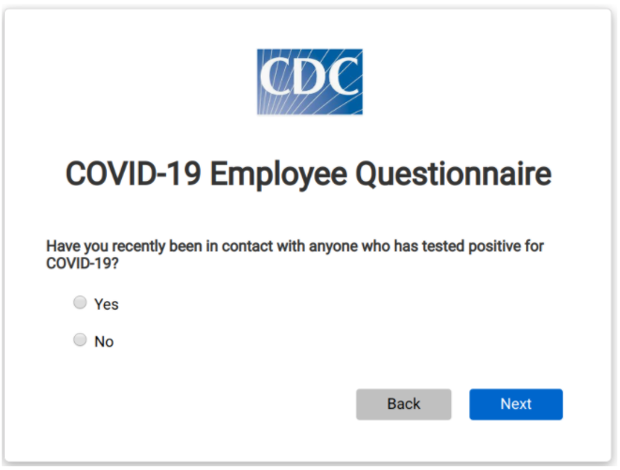Go to the next question with Next
This screenshot has width=620, height=470.
click(516, 404)
